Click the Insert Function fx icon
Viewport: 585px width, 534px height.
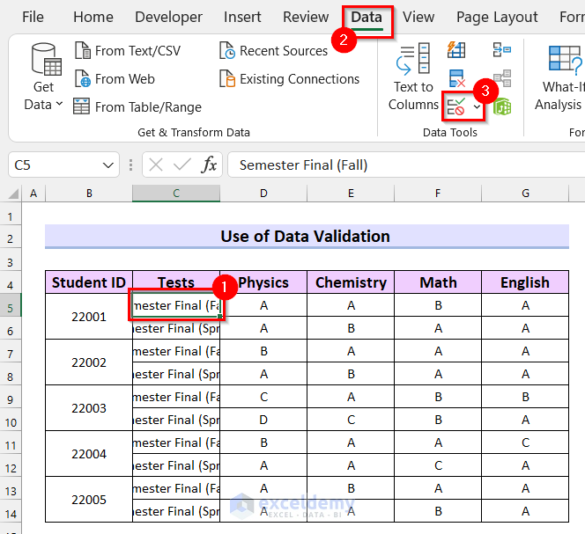pos(209,165)
